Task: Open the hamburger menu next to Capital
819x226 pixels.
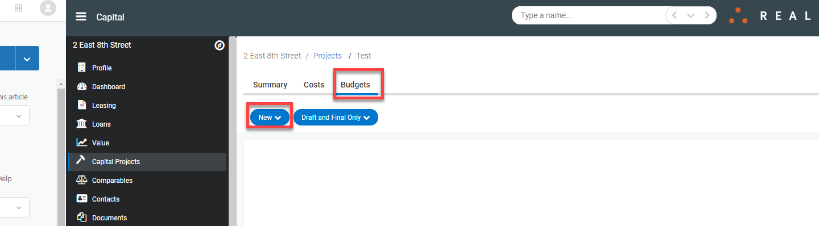Action: coord(81,16)
